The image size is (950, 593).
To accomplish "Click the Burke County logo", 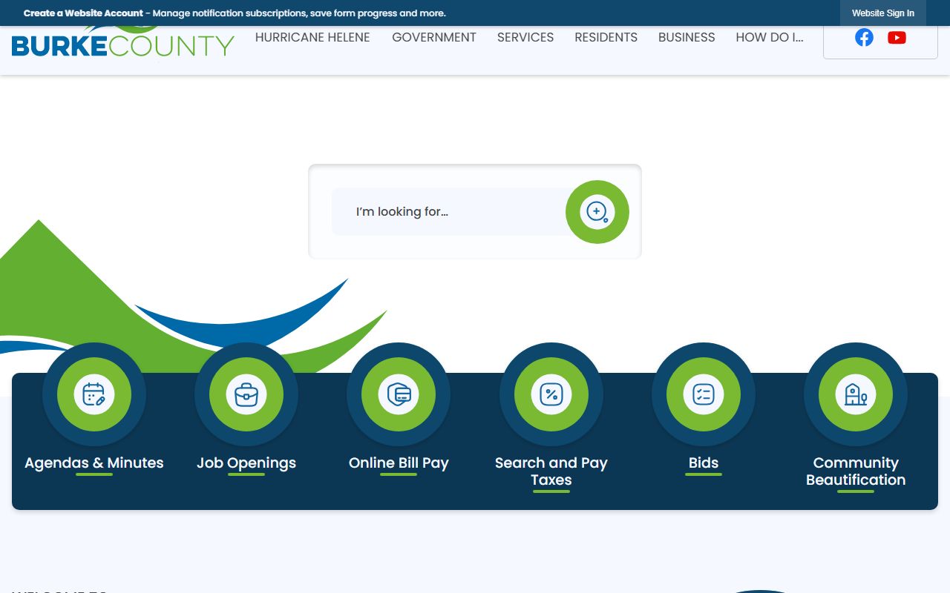I will coord(122,44).
